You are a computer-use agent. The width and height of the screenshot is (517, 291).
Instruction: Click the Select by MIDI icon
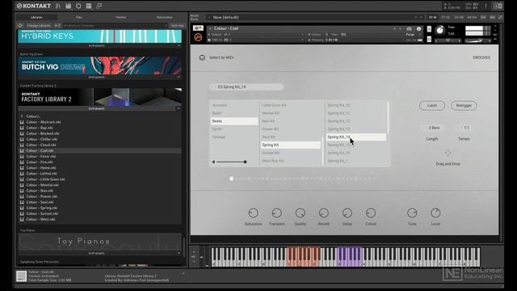(202, 57)
